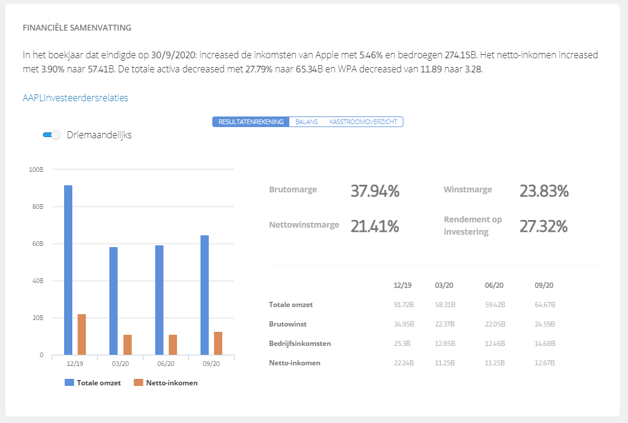Click the 06/20 Totale omzet blue bar
This screenshot has height=423, width=628.
pyautogui.click(x=159, y=300)
